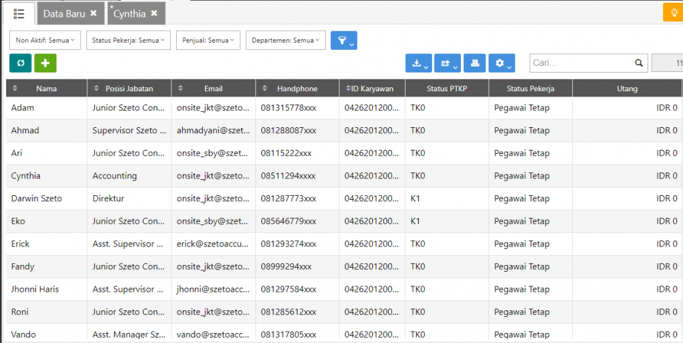Viewport: 683px width, 343px height.
Task: Open the gear settings button
Action: click(501, 63)
